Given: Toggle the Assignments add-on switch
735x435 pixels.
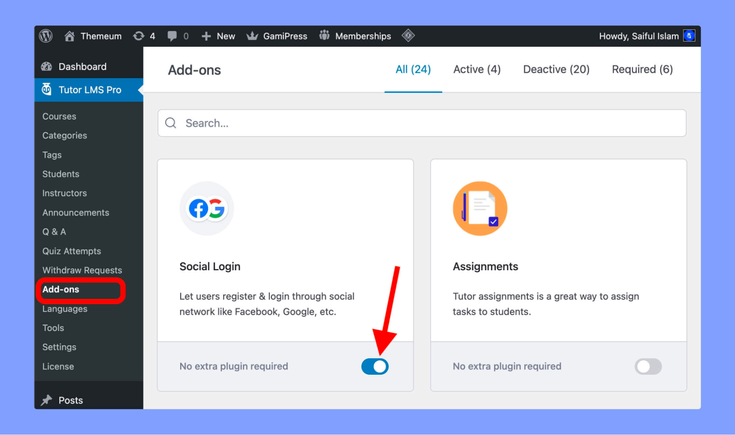Looking at the screenshot, I should pos(649,366).
